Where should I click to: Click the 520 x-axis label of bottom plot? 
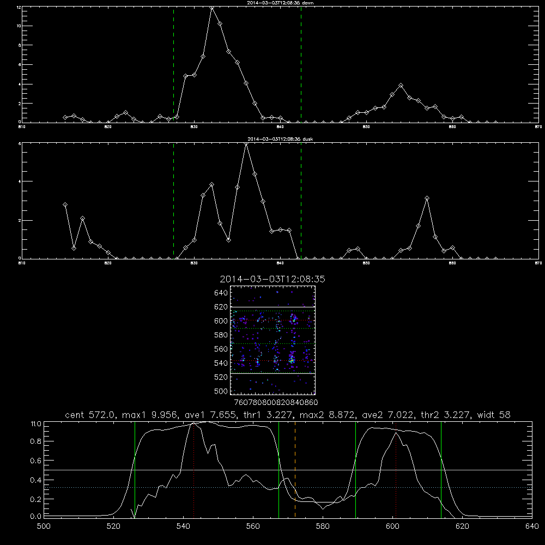(114, 526)
